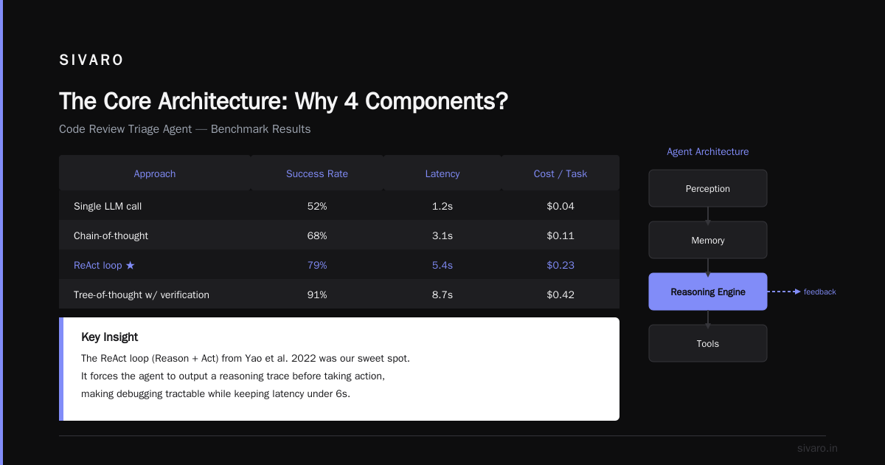
Task: Select the Tools box in the diagram
Action: (x=708, y=343)
